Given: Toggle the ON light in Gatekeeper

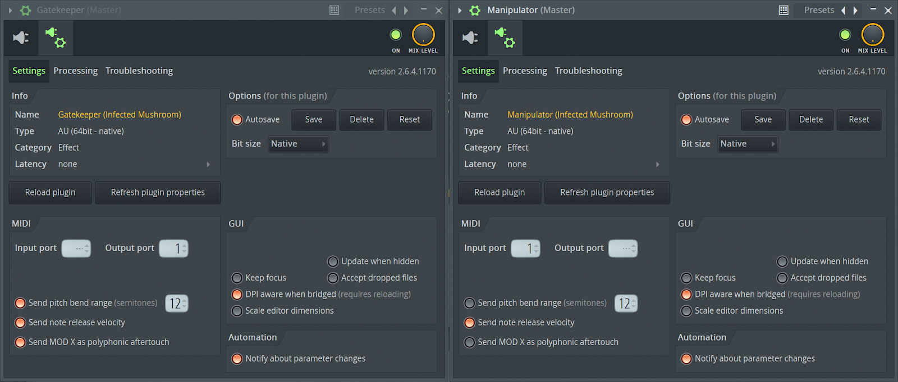Looking at the screenshot, I should point(396,35).
